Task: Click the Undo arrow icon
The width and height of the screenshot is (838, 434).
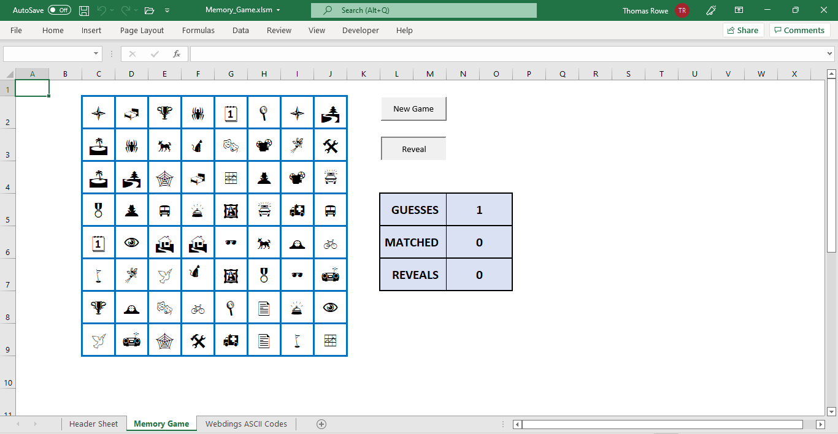Action: click(x=102, y=10)
